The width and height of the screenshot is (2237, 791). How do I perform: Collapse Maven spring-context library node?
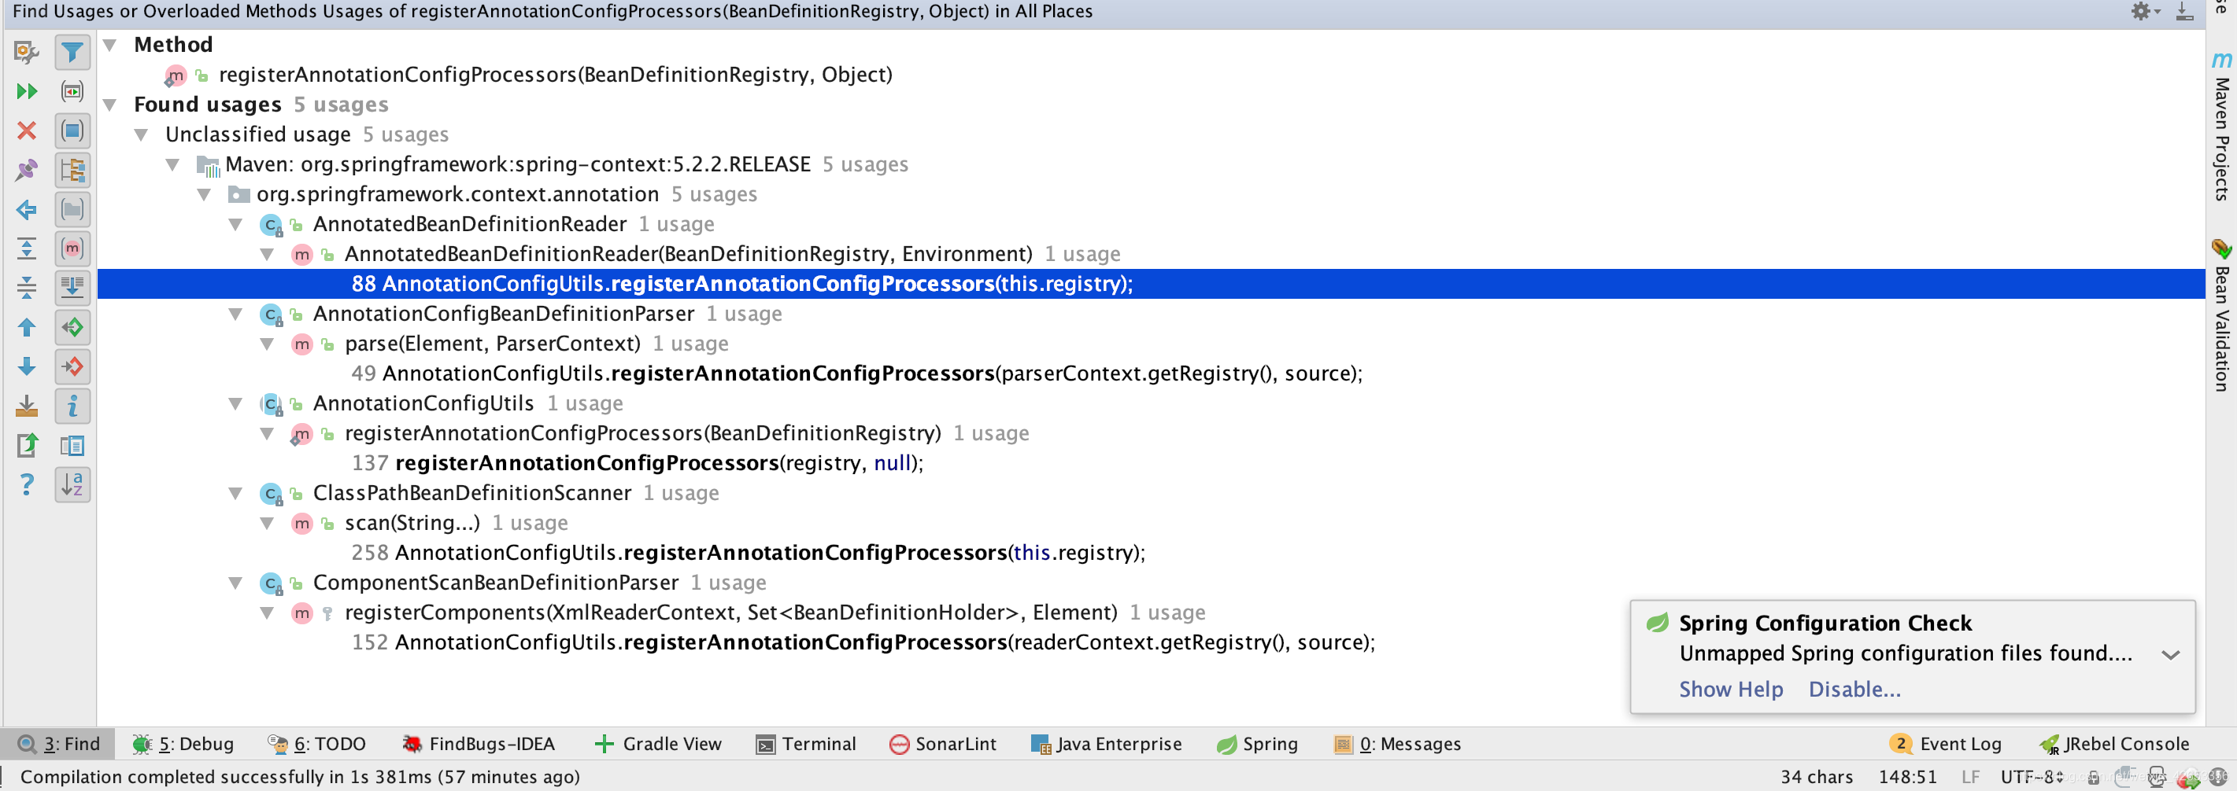[x=173, y=164]
